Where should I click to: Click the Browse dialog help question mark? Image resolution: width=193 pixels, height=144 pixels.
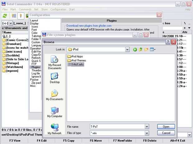(x=168, y=42)
